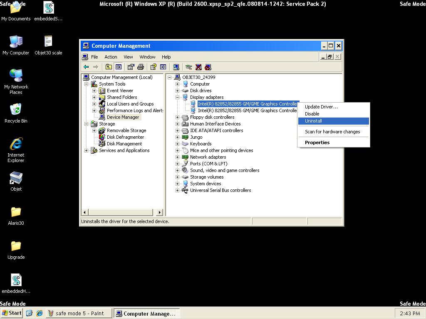
Task: Click the Back arrow in the toolbar
Action: [x=87, y=67]
